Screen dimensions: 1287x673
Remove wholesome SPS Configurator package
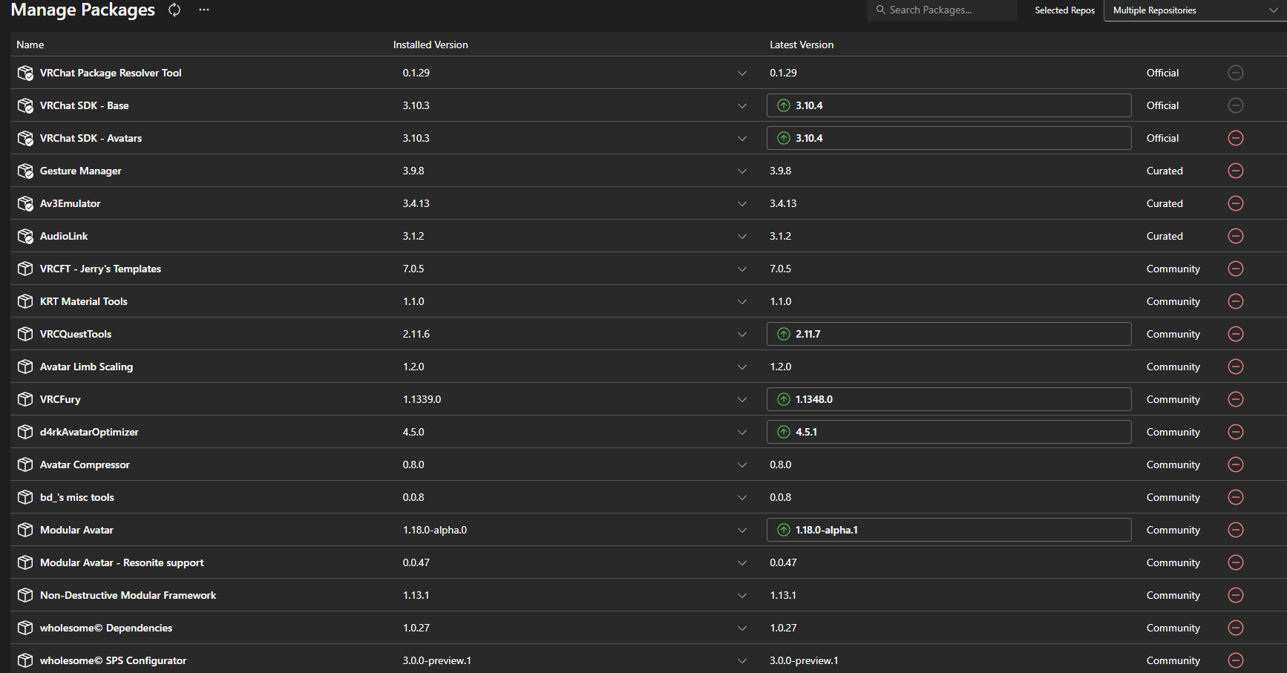click(1236, 660)
